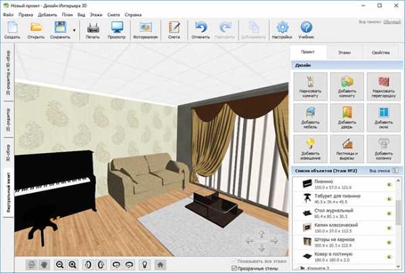The height and width of the screenshot is (273, 405).
Task: Select Шторы на карнизе in object list
Action: (334, 241)
